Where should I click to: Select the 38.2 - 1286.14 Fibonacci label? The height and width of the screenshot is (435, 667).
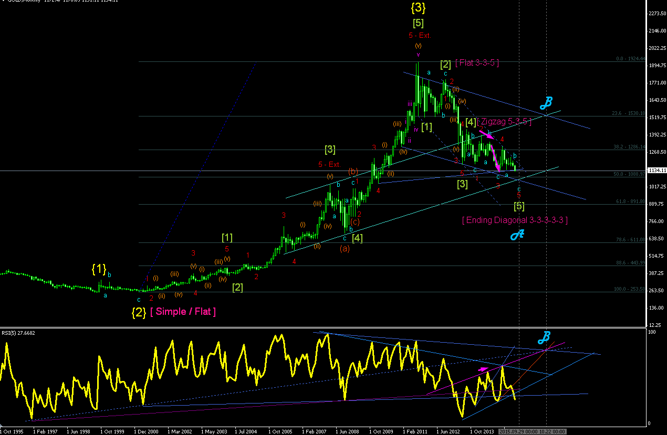629,147
